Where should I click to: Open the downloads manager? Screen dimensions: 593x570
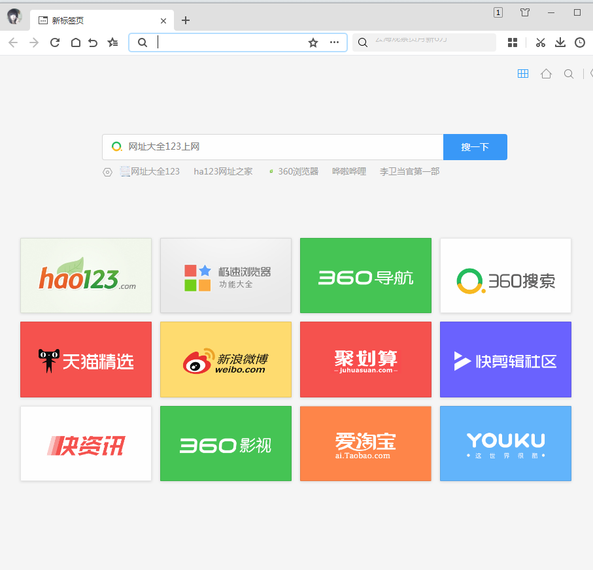[560, 42]
